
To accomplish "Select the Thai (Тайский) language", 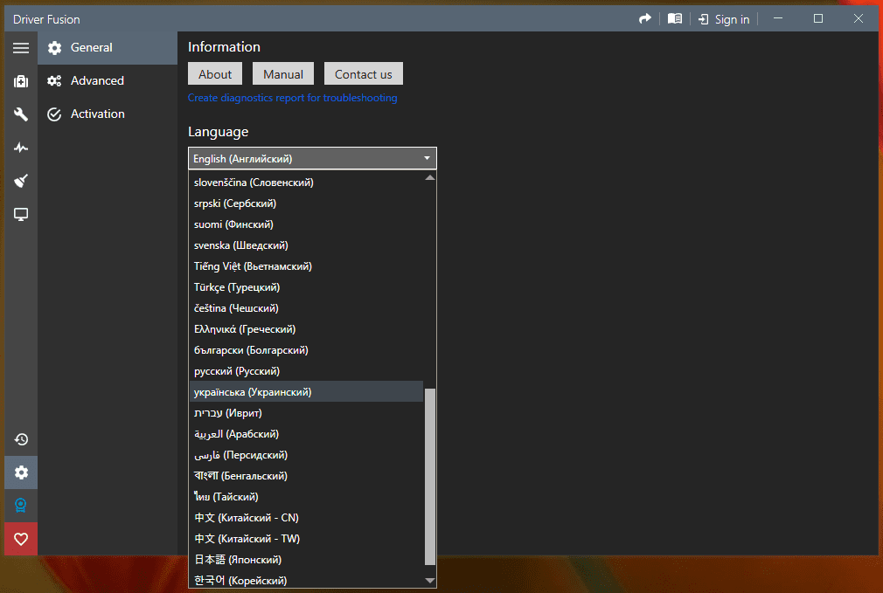I will pos(306,497).
